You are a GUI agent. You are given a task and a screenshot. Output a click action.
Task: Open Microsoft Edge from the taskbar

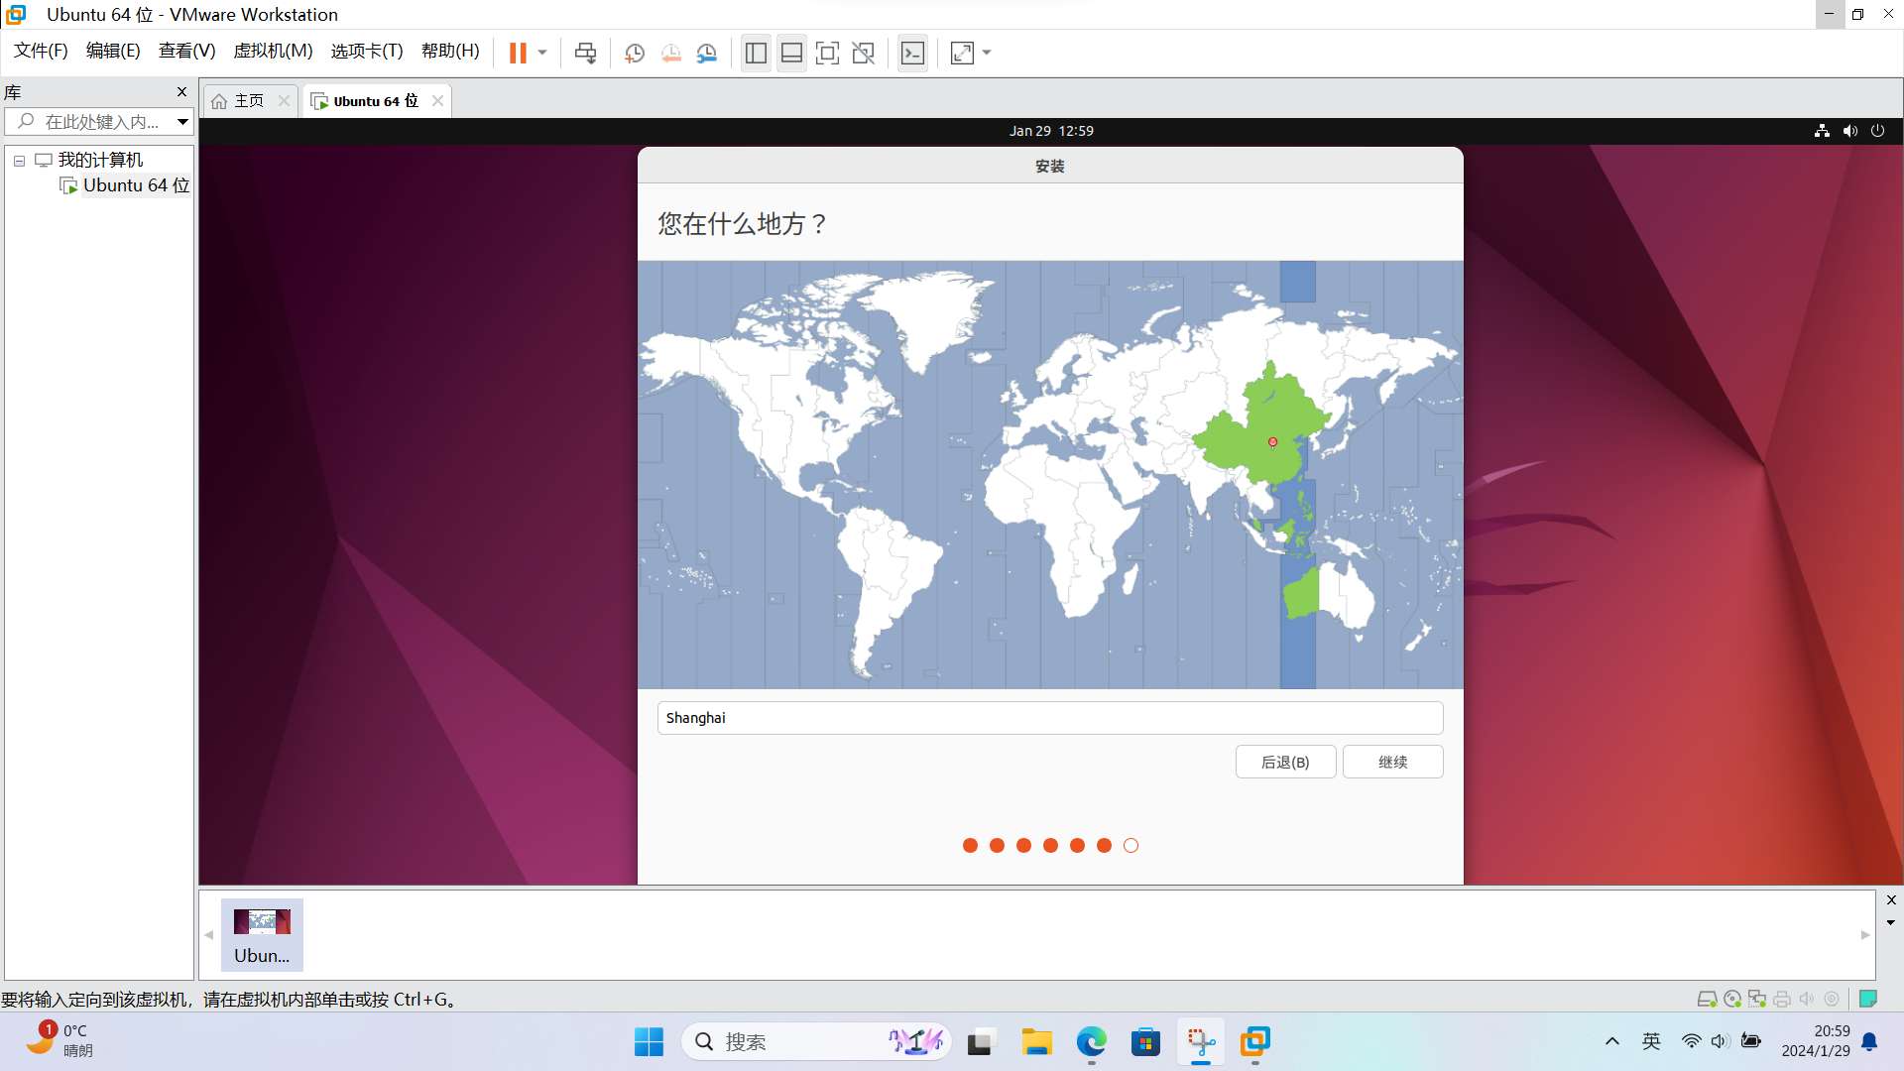tap(1091, 1041)
